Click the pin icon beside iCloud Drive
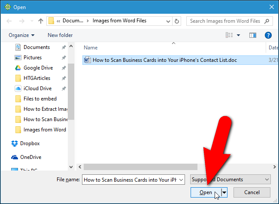The height and width of the screenshot is (204, 279). coord(64,88)
